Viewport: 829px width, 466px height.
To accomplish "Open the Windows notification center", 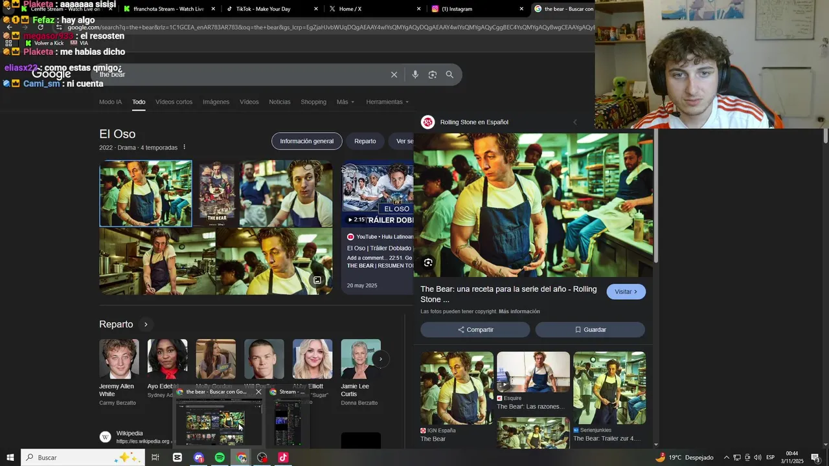I will (815, 458).
